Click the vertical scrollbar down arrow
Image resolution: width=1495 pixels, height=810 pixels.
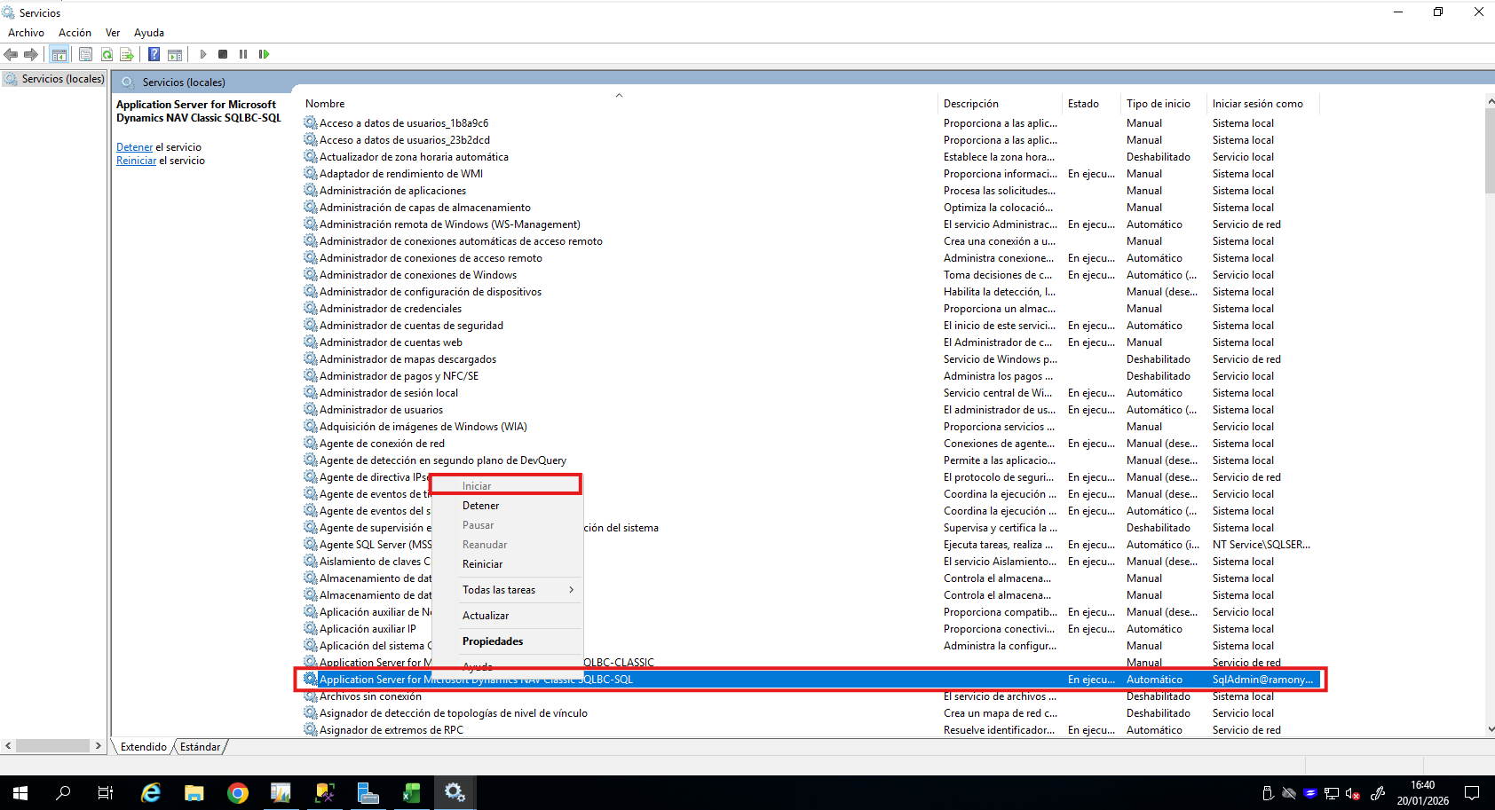1490,729
